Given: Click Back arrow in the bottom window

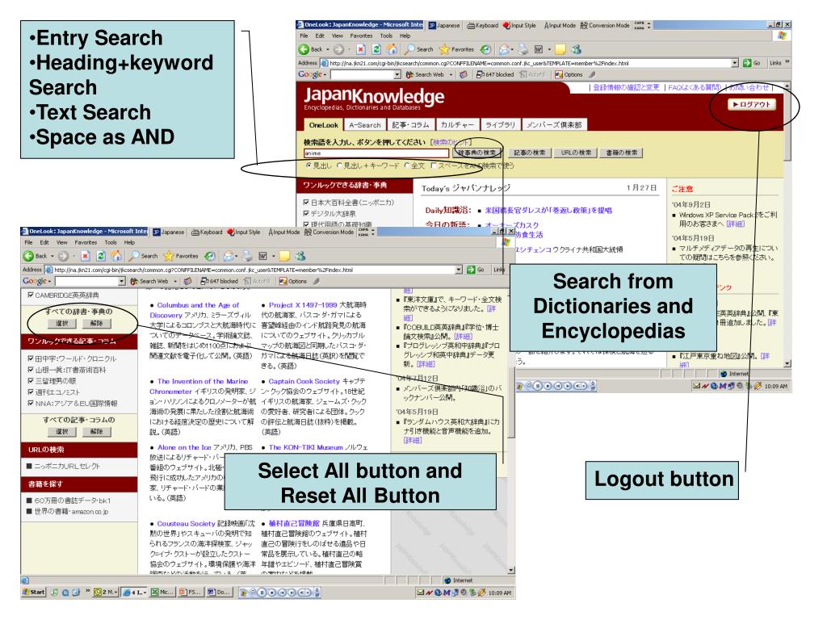Looking at the screenshot, I should point(28,256).
